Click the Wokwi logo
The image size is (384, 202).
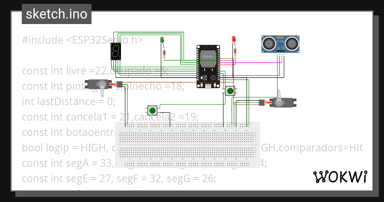tap(340, 177)
